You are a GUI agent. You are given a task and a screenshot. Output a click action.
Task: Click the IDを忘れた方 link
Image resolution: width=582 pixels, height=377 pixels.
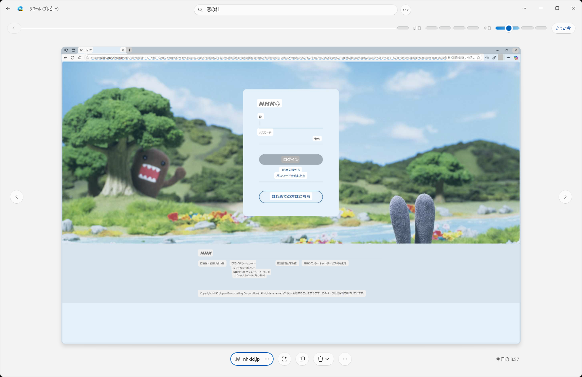pyautogui.click(x=291, y=170)
